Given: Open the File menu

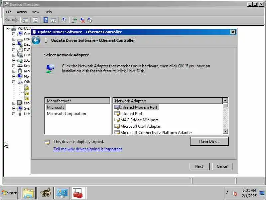Looking at the screenshot, I should [x=9, y=12].
